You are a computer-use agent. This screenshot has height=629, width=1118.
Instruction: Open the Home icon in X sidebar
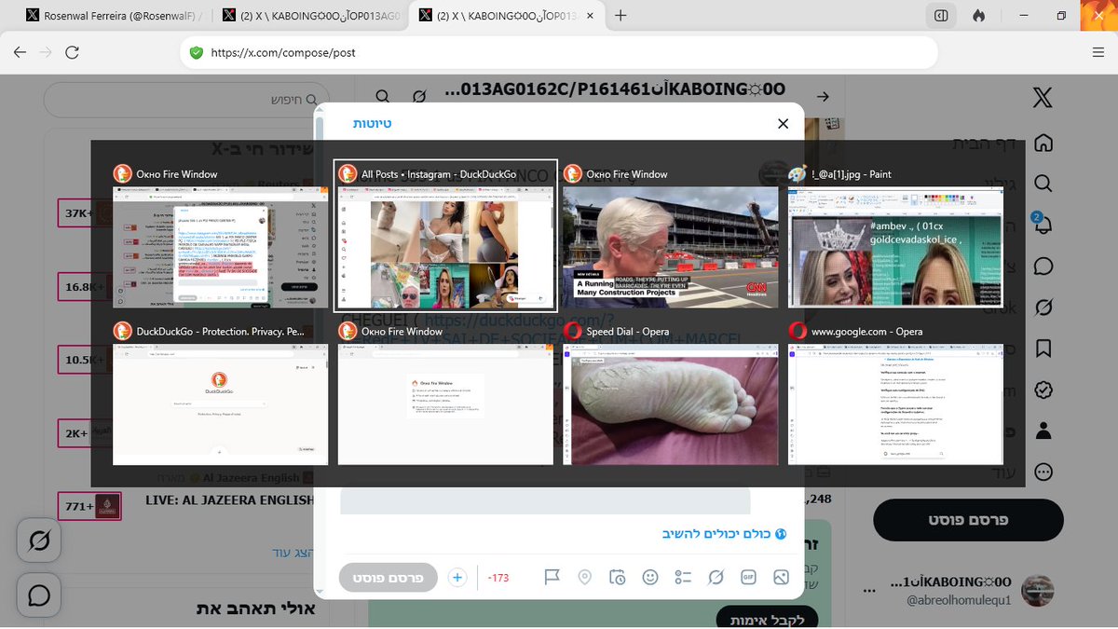coord(1043,144)
